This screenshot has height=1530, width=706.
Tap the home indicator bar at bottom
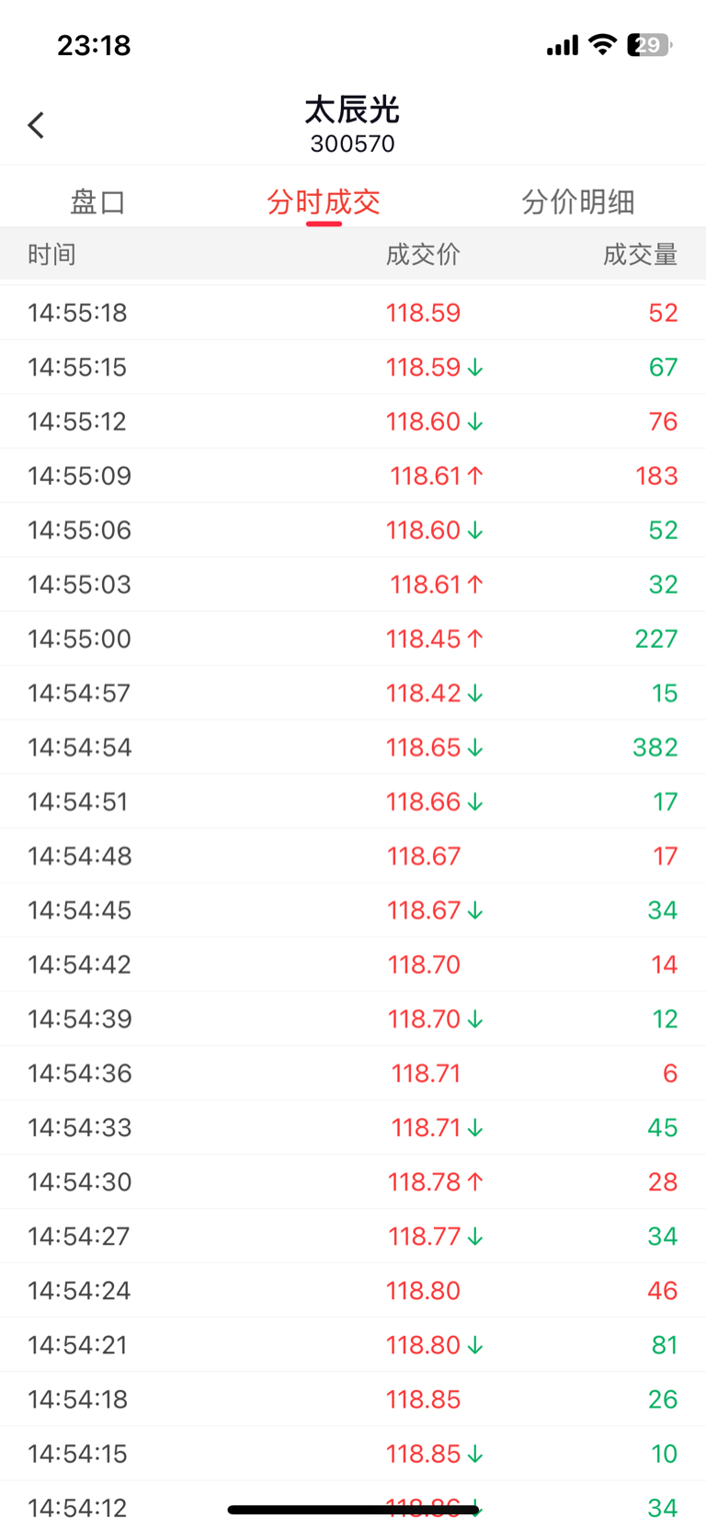click(353, 1509)
